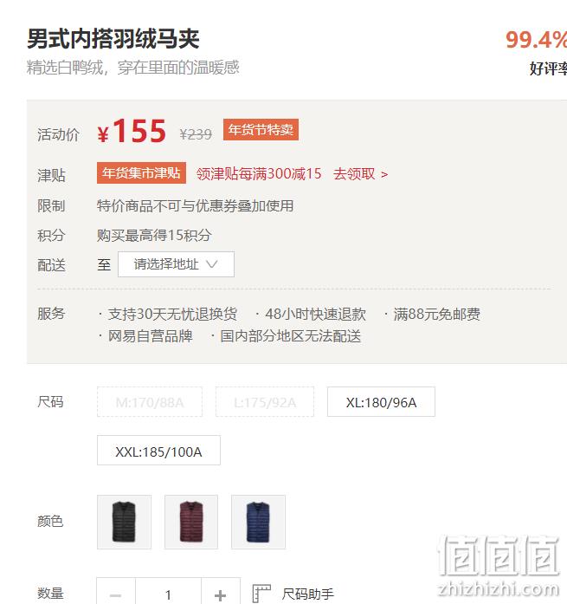The height and width of the screenshot is (604, 567).
Task: Click the 99.4% good-review rating
Action: point(536,40)
